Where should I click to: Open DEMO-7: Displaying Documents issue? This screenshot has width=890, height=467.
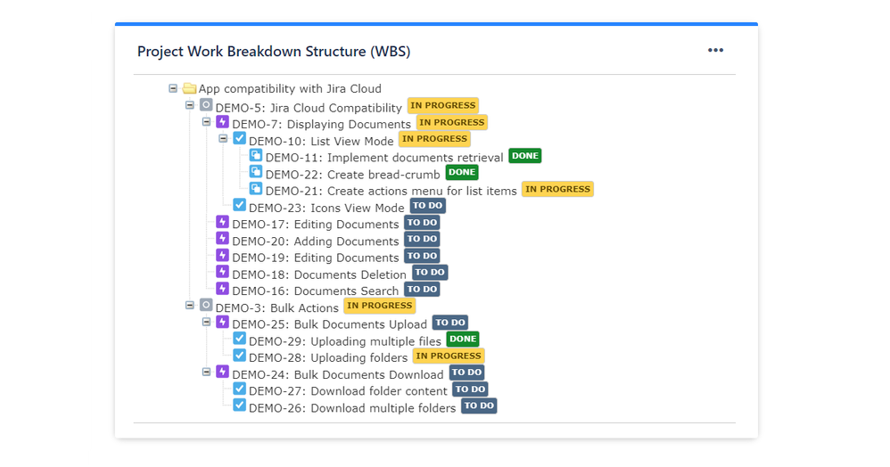321,124
